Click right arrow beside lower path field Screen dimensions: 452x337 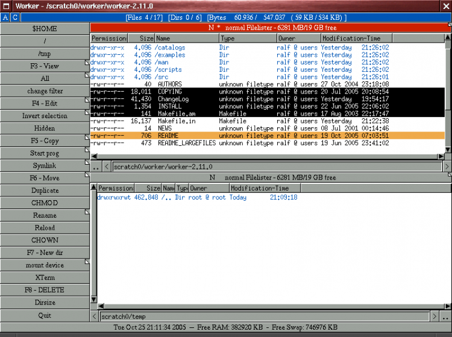(435, 317)
